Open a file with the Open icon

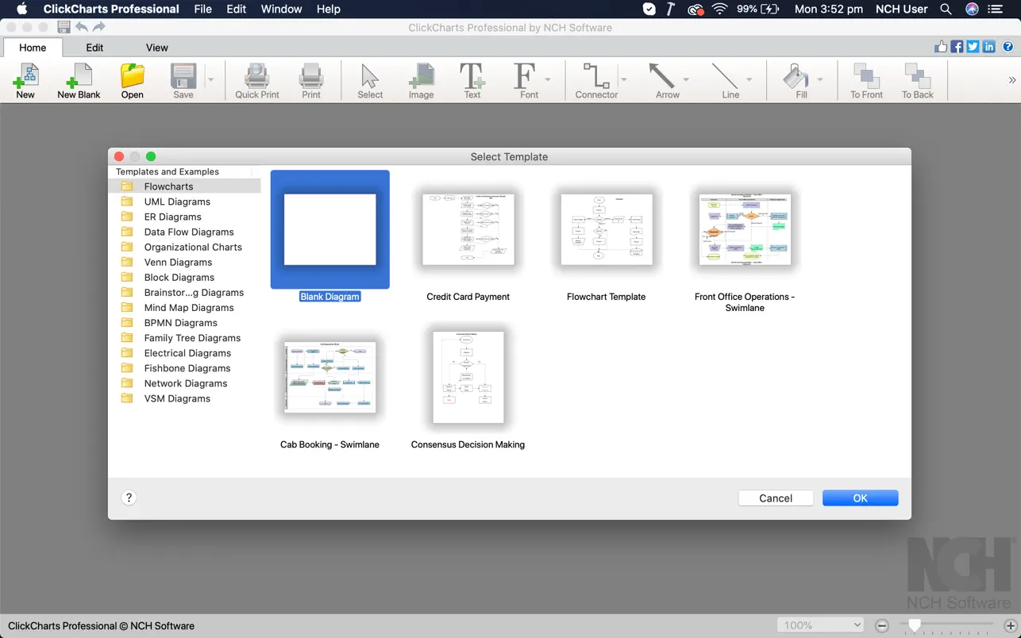click(132, 81)
